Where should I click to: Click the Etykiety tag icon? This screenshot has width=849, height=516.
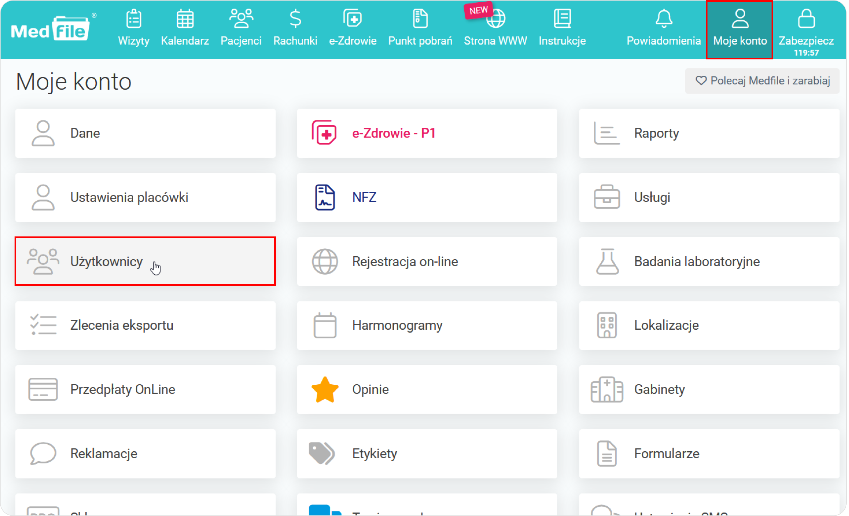(321, 454)
